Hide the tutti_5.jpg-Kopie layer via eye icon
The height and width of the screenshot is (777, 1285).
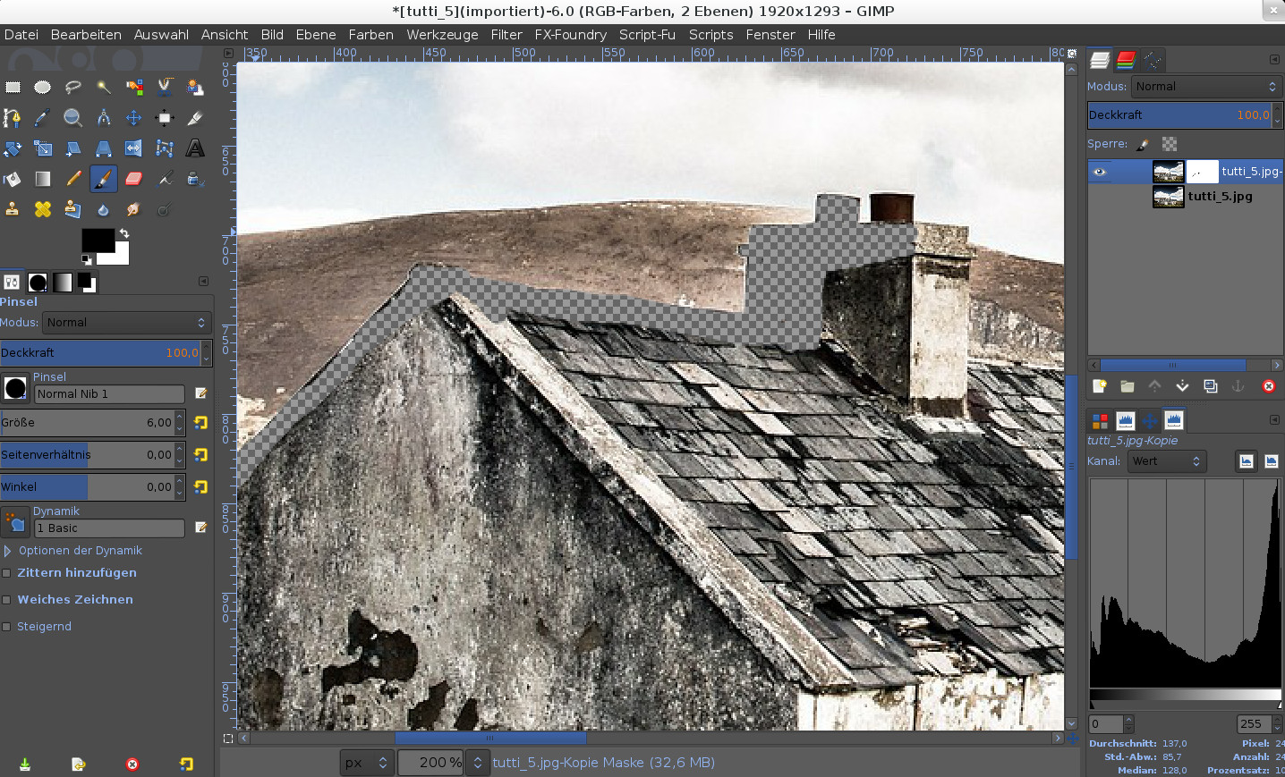(x=1100, y=172)
